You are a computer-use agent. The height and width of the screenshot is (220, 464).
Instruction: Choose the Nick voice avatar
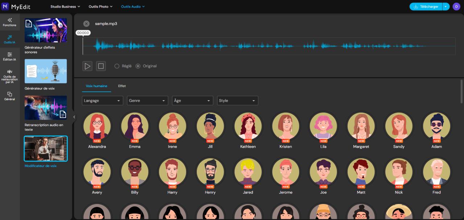[399, 172]
